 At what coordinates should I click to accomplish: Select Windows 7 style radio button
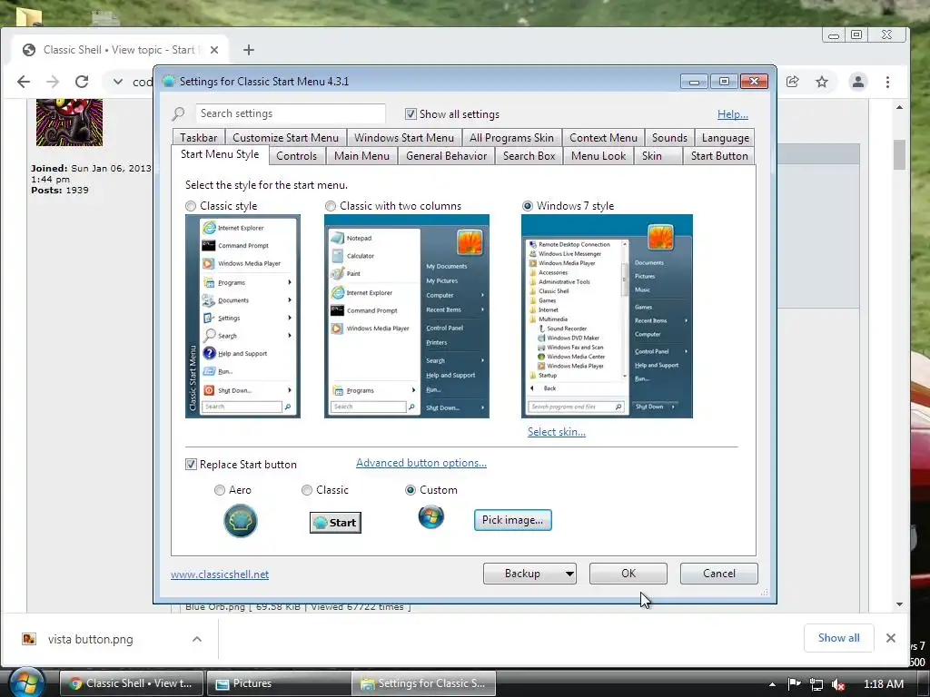coord(528,206)
